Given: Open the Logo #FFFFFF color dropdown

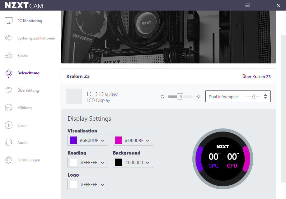Looking at the screenshot, I should (88, 184).
